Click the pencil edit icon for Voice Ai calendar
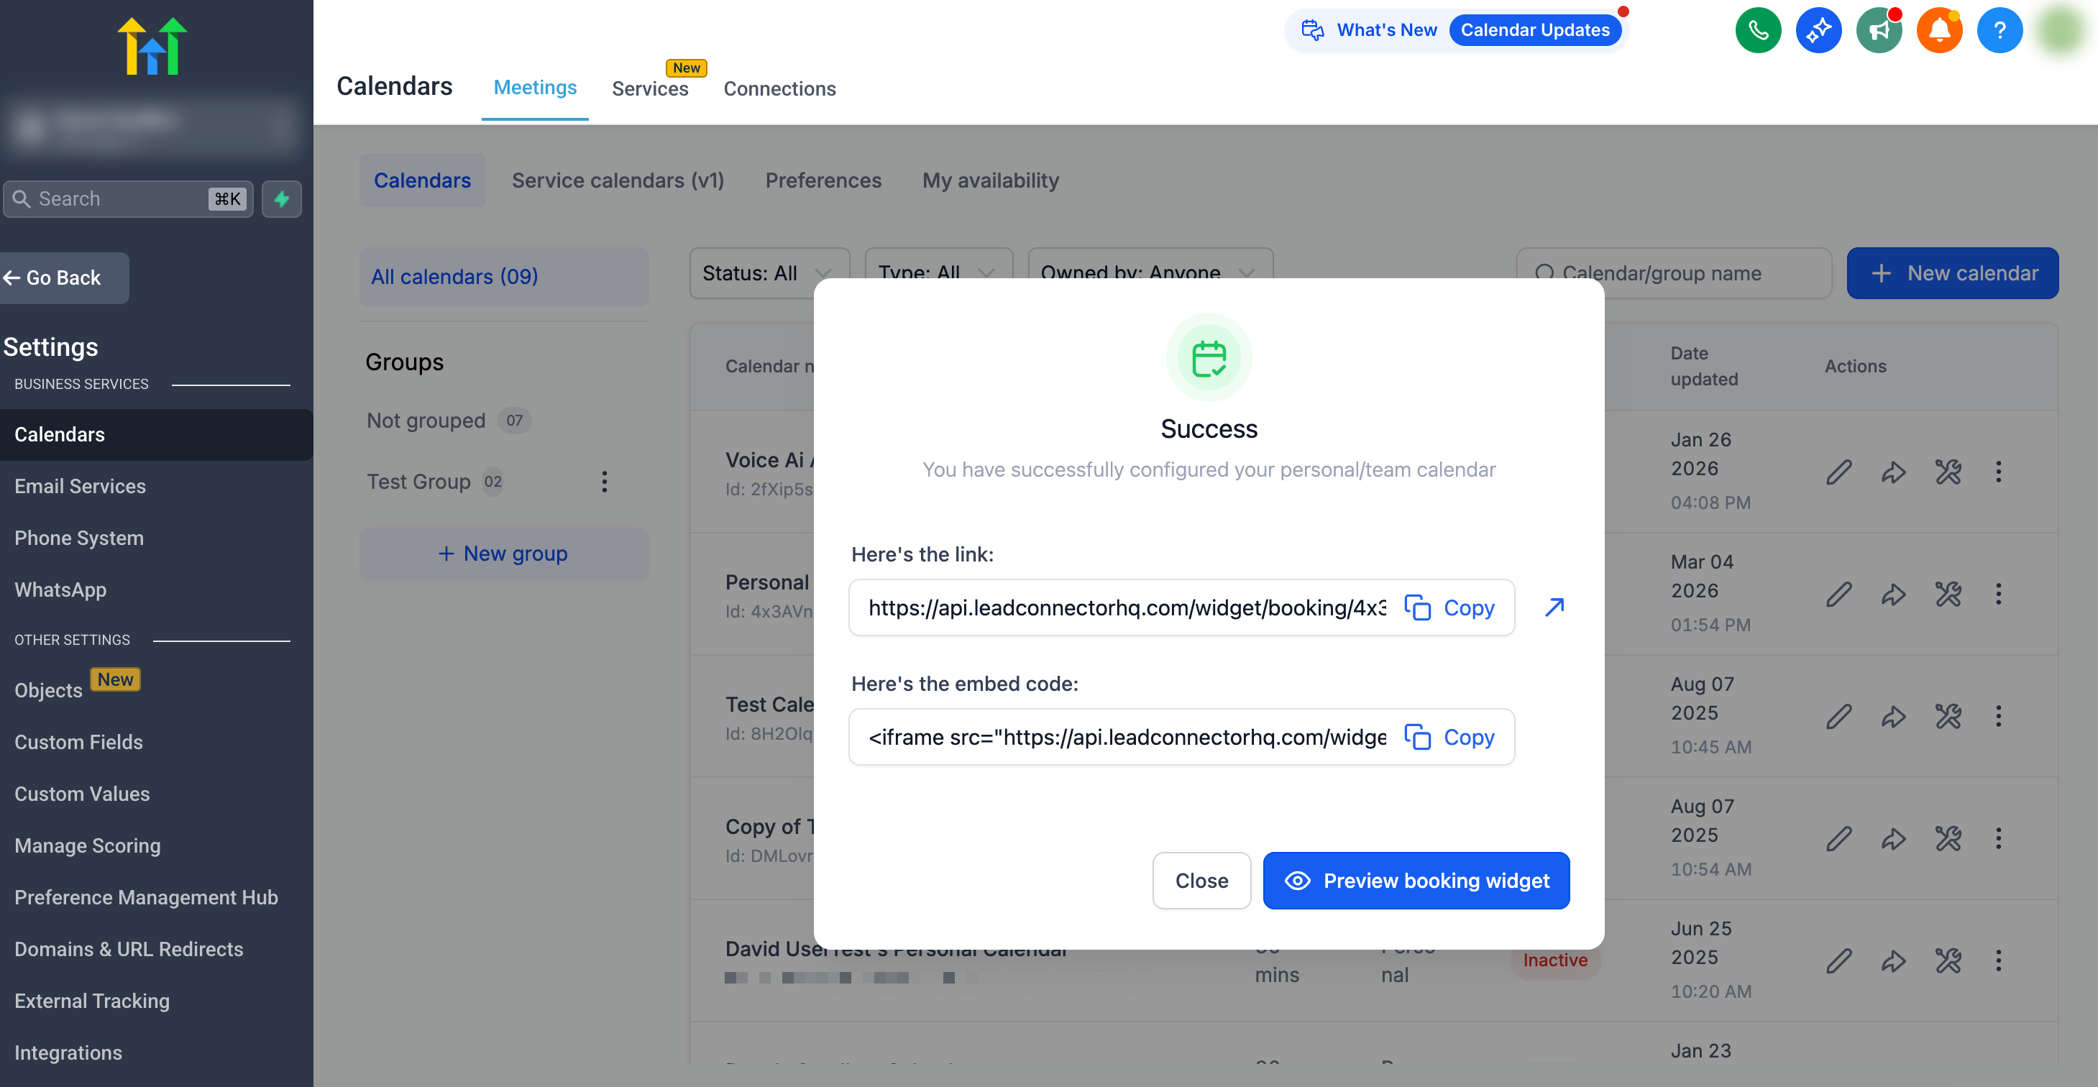 [1839, 472]
